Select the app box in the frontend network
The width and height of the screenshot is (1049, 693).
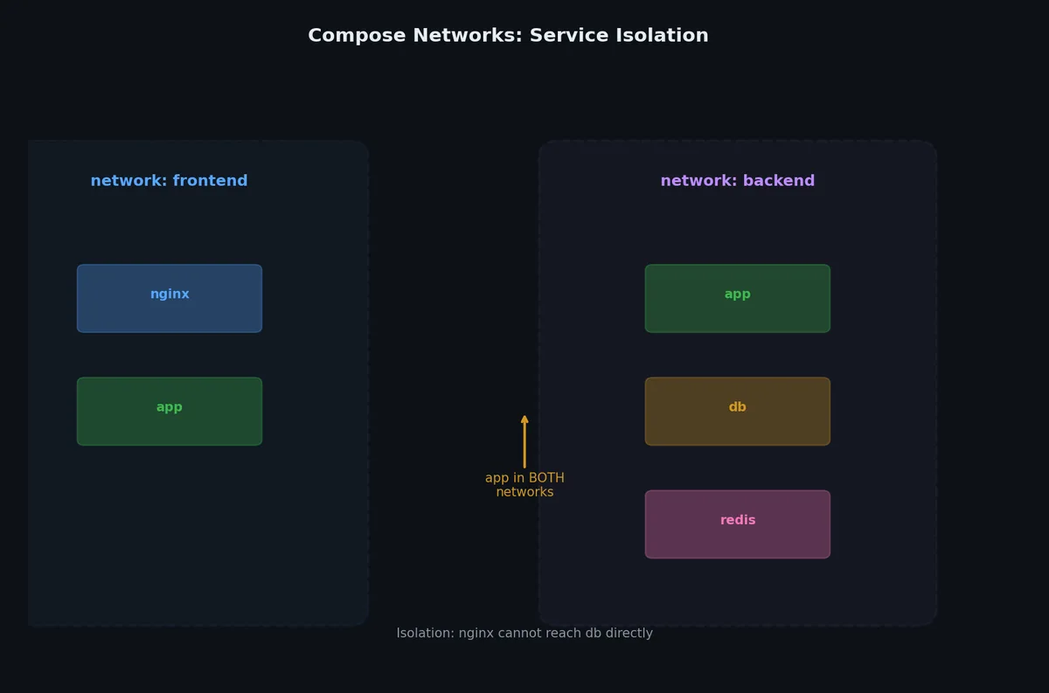[x=170, y=411]
